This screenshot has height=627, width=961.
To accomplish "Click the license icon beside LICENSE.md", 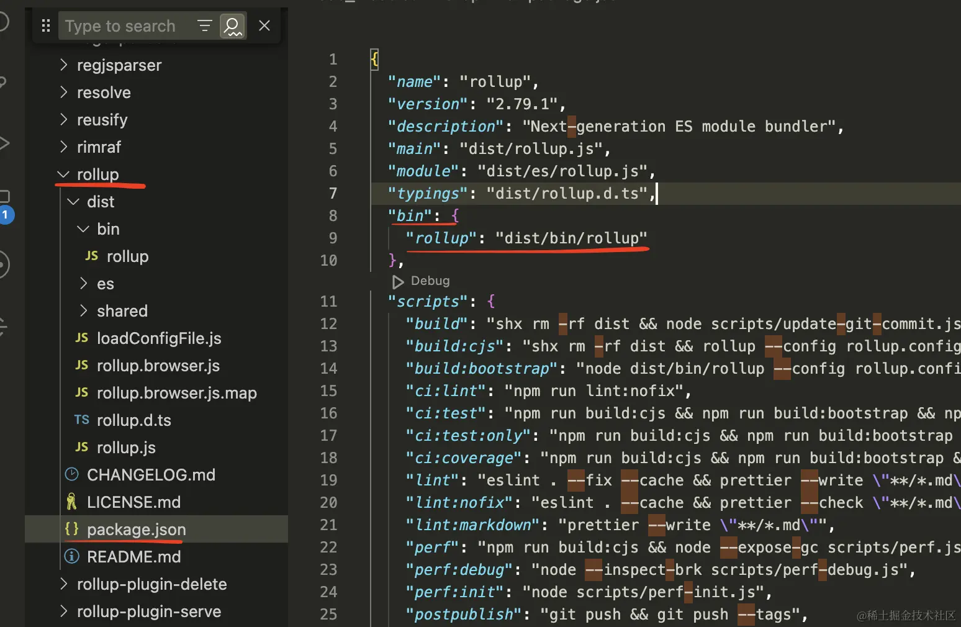I will pos(72,502).
